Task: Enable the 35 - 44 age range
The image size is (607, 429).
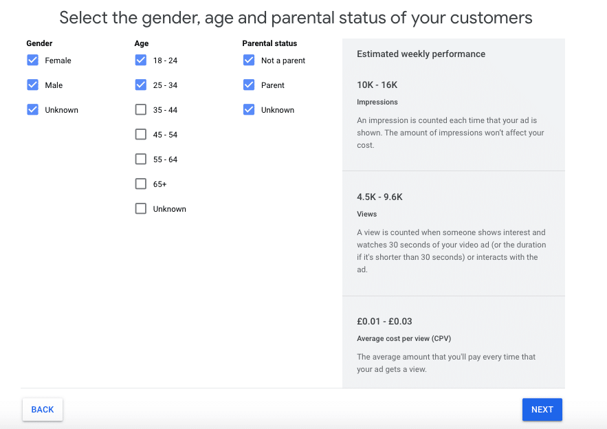Action: coord(141,109)
